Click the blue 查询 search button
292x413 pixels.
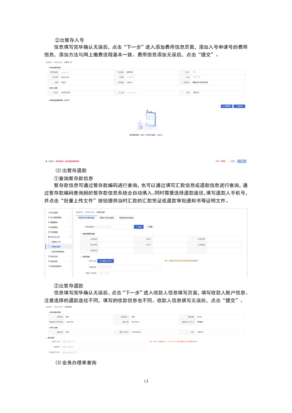[139, 227]
